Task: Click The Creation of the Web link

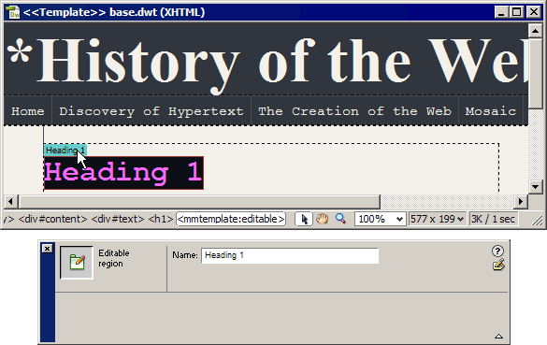Action: [x=354, y=111]
